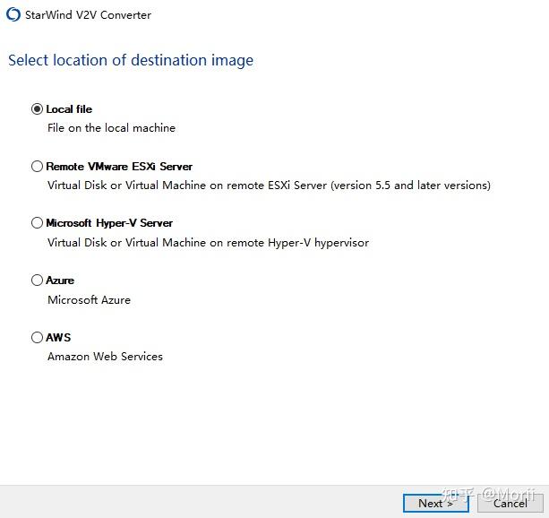Click the bold 'Azure' option label
Screen dimensions: 549x518
pos(60,281)
